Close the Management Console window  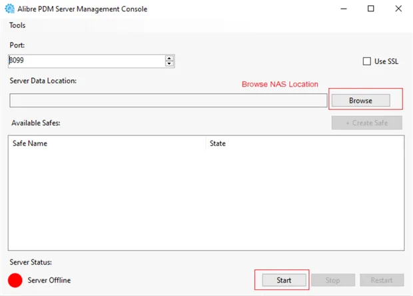point(398,9)
